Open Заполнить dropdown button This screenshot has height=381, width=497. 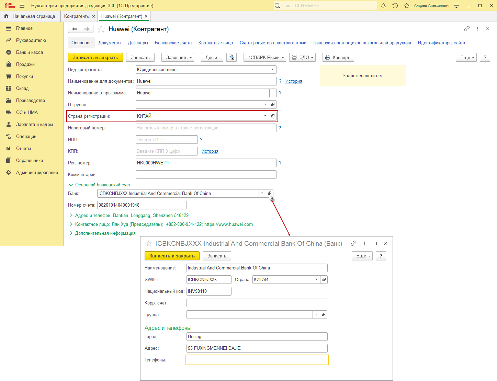[178, 57]
